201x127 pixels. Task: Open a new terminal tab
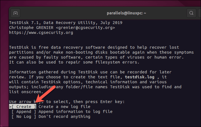15,13
